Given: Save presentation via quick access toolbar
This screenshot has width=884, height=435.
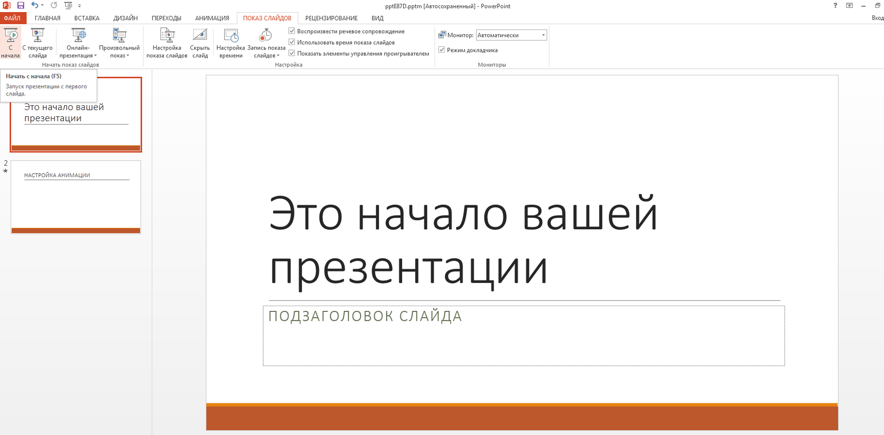Looking at the screenshot, I should click(x=21, y=5).
